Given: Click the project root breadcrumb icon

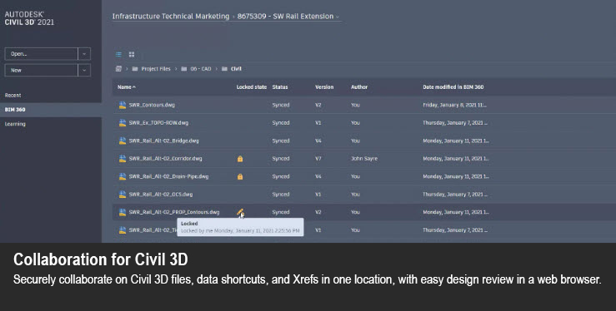Looking at the screenshot, I should [118, 68].
